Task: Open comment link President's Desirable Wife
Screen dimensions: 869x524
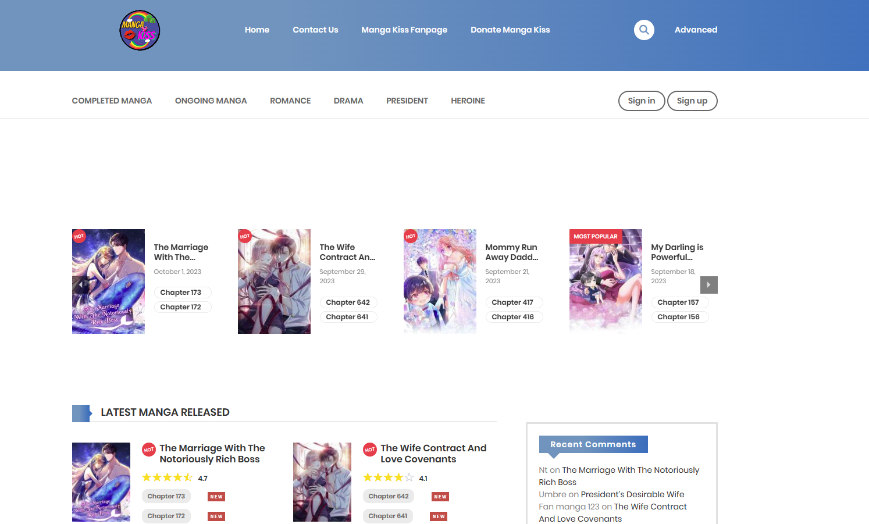Action: pos(632,494)
